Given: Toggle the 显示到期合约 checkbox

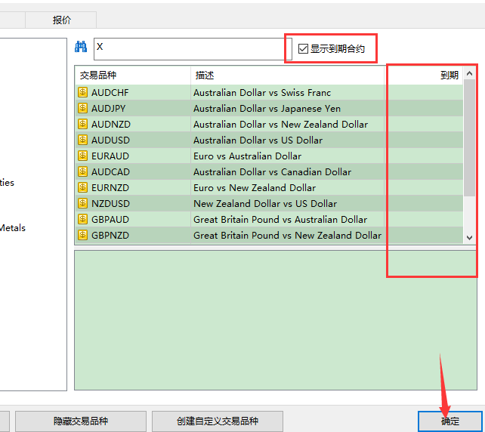Looking at the screenshot, I should 304,48.
